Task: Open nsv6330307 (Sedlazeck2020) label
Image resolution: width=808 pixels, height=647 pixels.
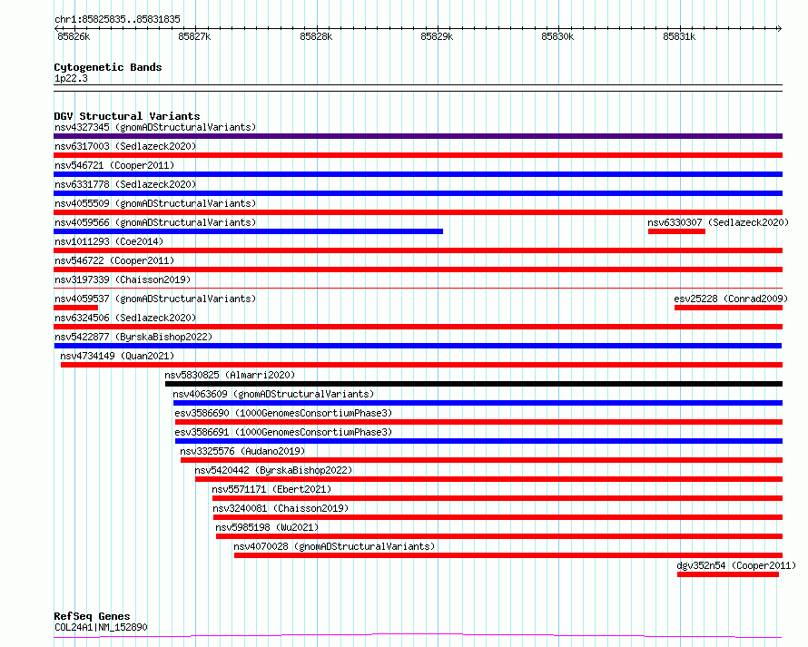Action: coord(718,222)
